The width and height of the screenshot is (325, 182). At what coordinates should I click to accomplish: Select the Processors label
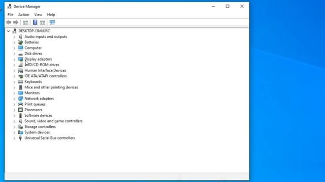pos(34,110)
